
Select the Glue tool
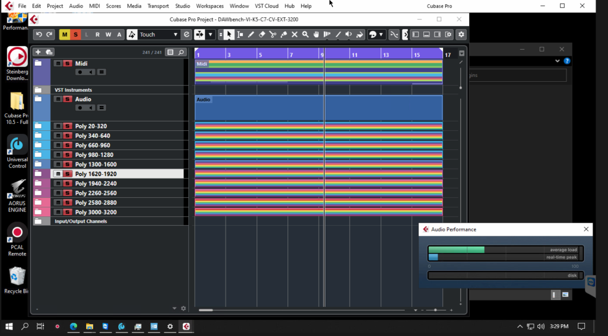coord(283,34)
